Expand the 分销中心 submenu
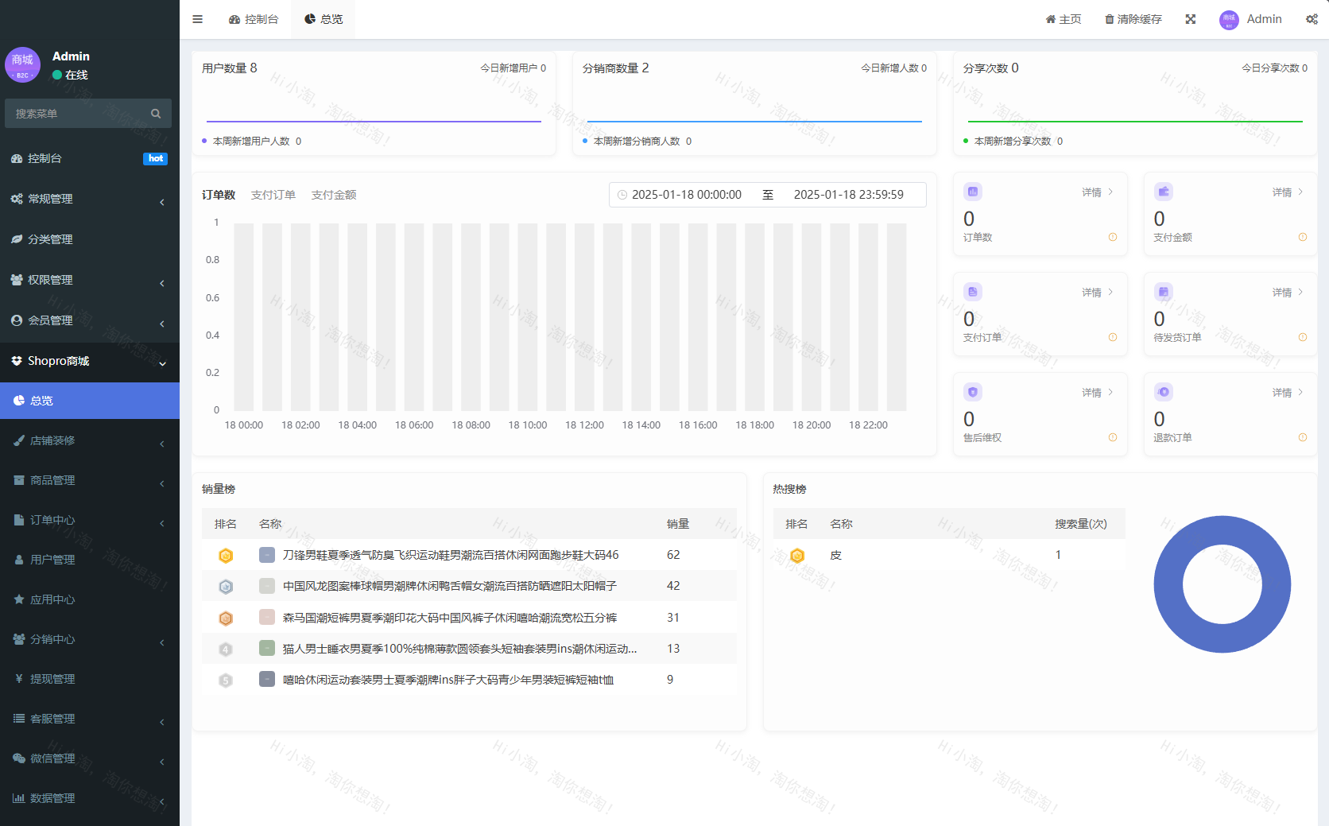 point(90,639)
